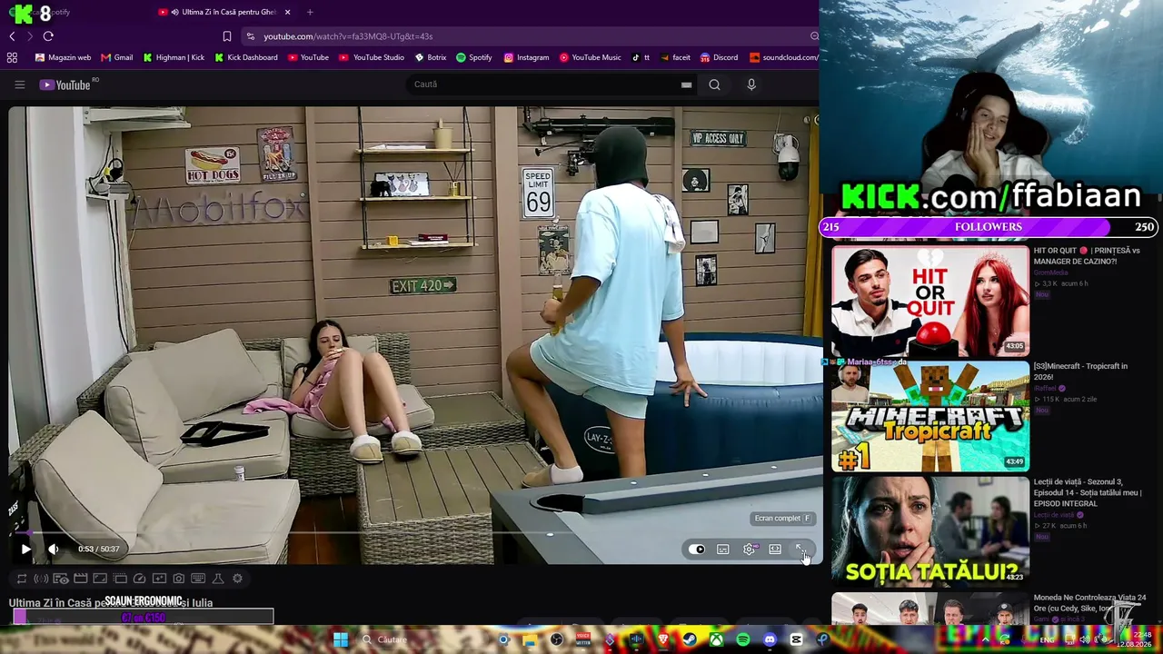Screen dimensions: 1163x654
Task: Open the 'Kick Dashboard' bookmark
Action: [x=246, y=57]
